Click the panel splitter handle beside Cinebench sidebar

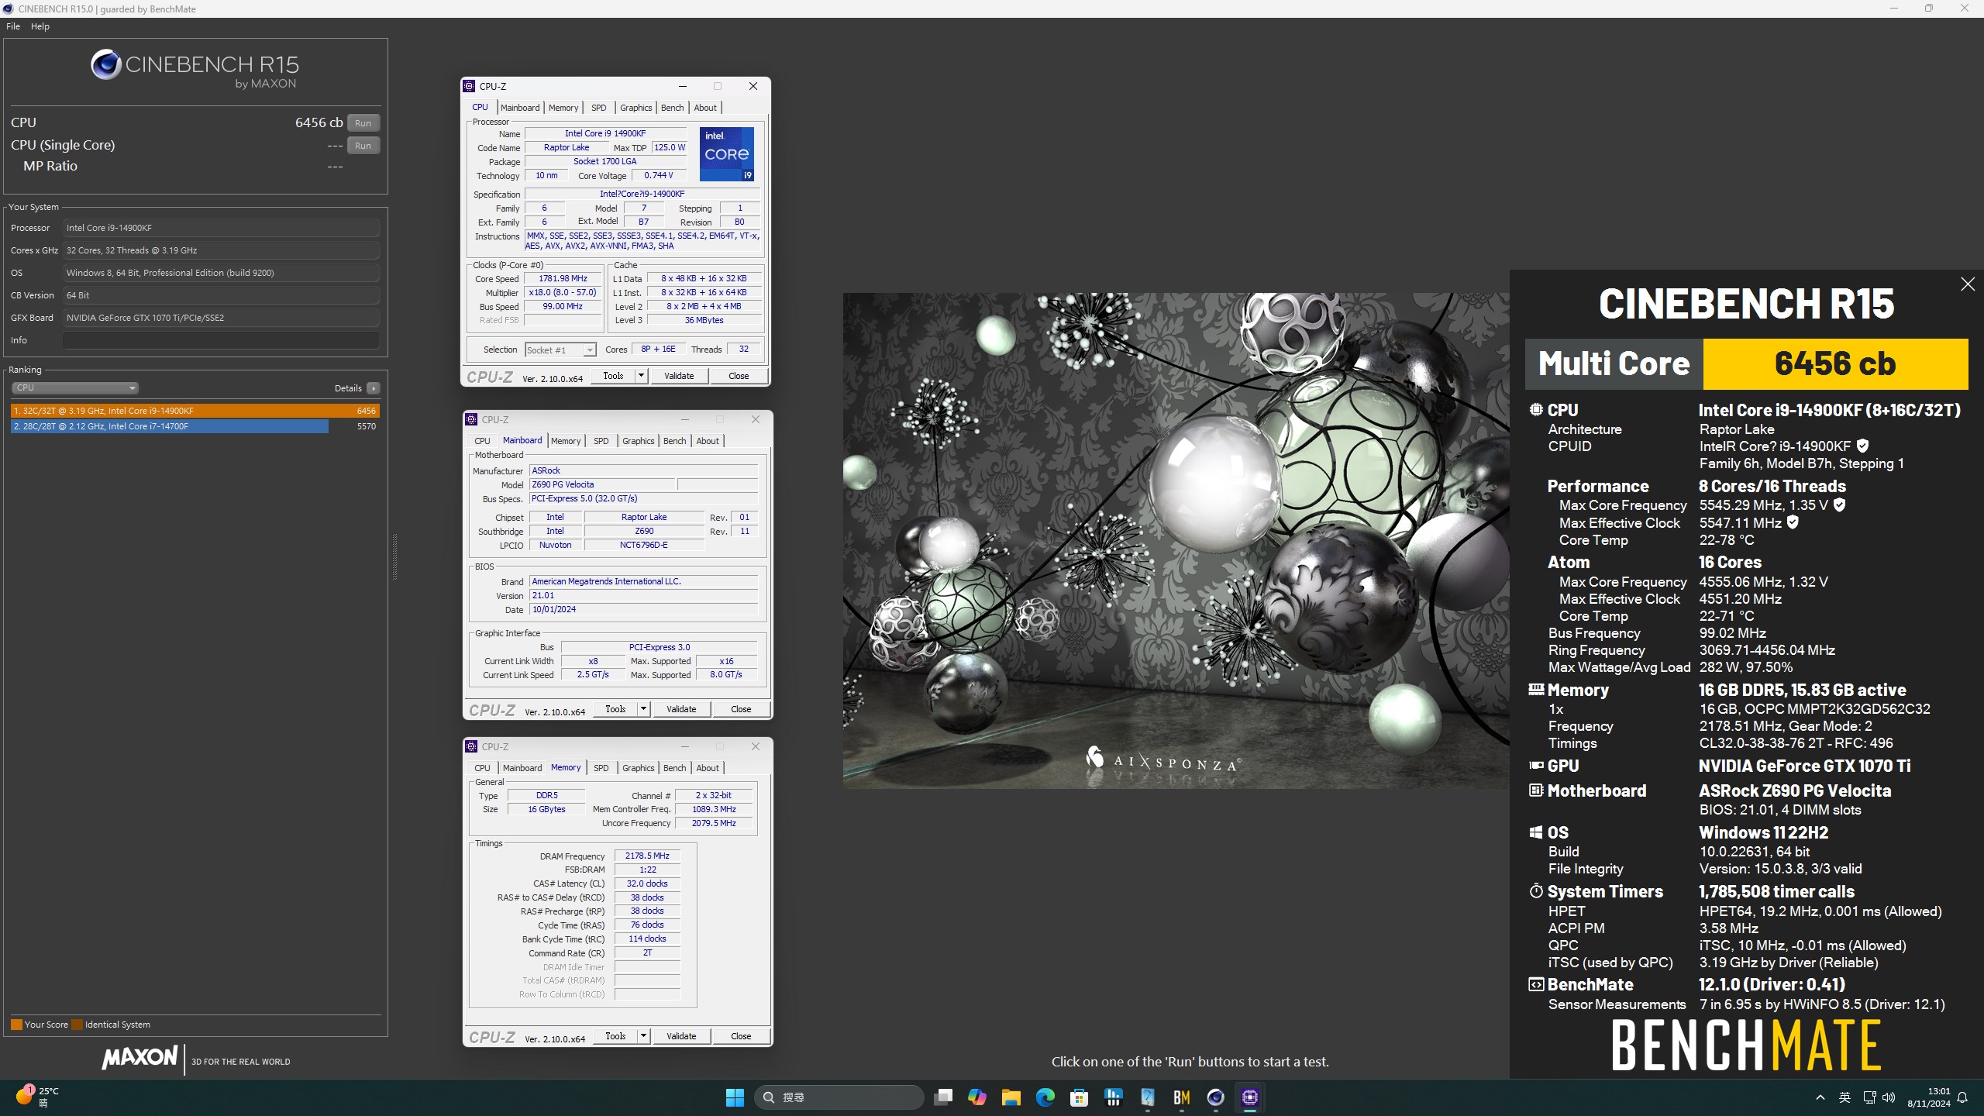pos(394,556)
